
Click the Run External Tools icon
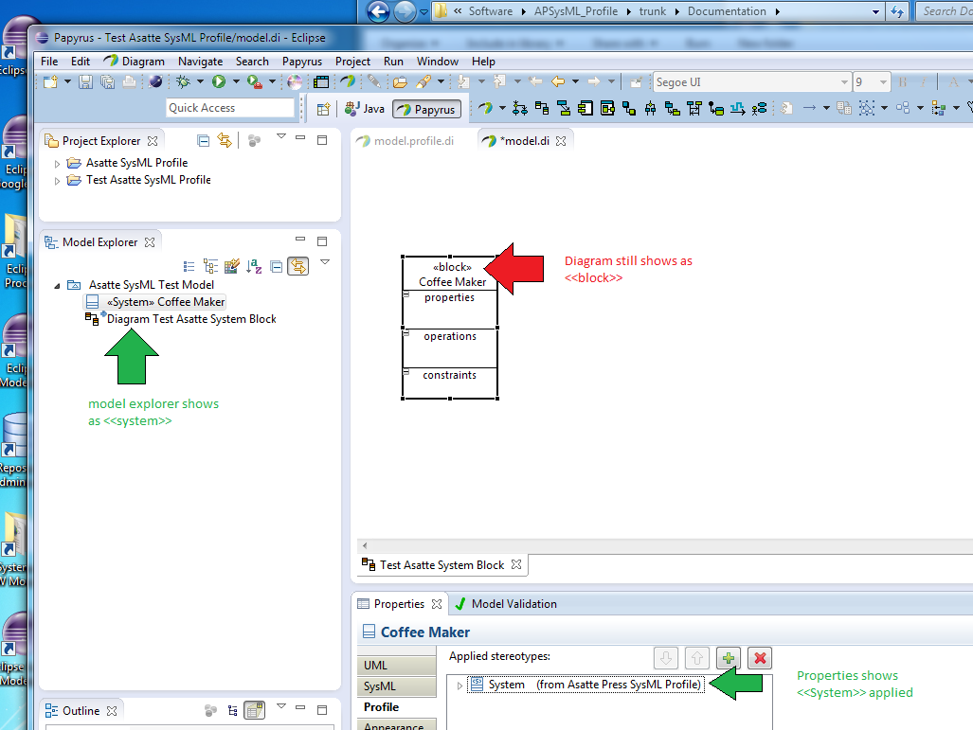point(254,81)
